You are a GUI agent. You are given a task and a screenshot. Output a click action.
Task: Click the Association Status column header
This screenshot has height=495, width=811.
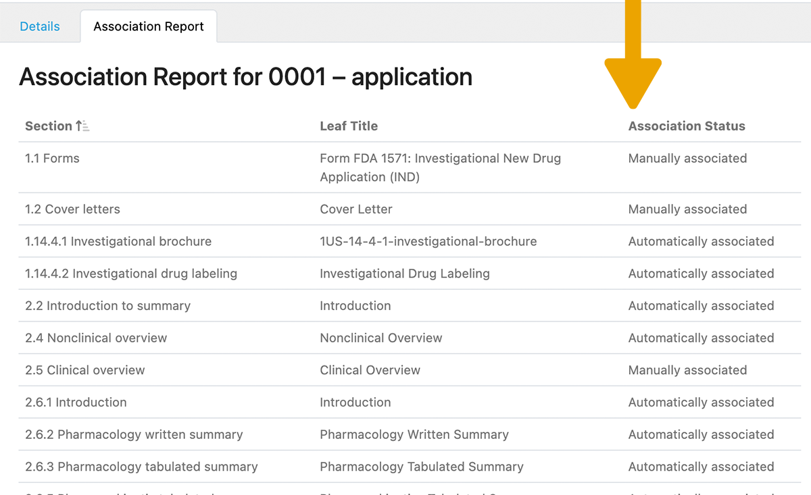[x=687, y=126]
